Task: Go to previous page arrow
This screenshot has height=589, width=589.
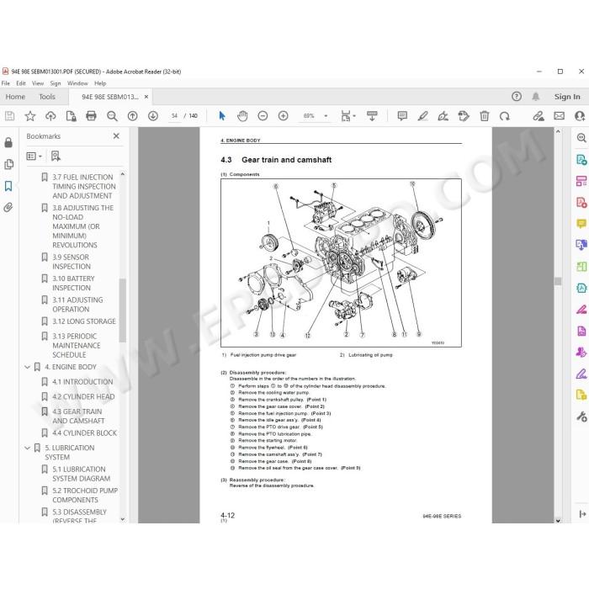Action: 133,116
